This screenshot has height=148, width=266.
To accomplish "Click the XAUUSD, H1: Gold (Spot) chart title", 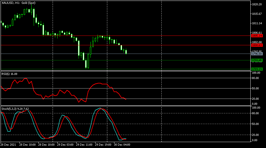I will (x=19, y=3).
